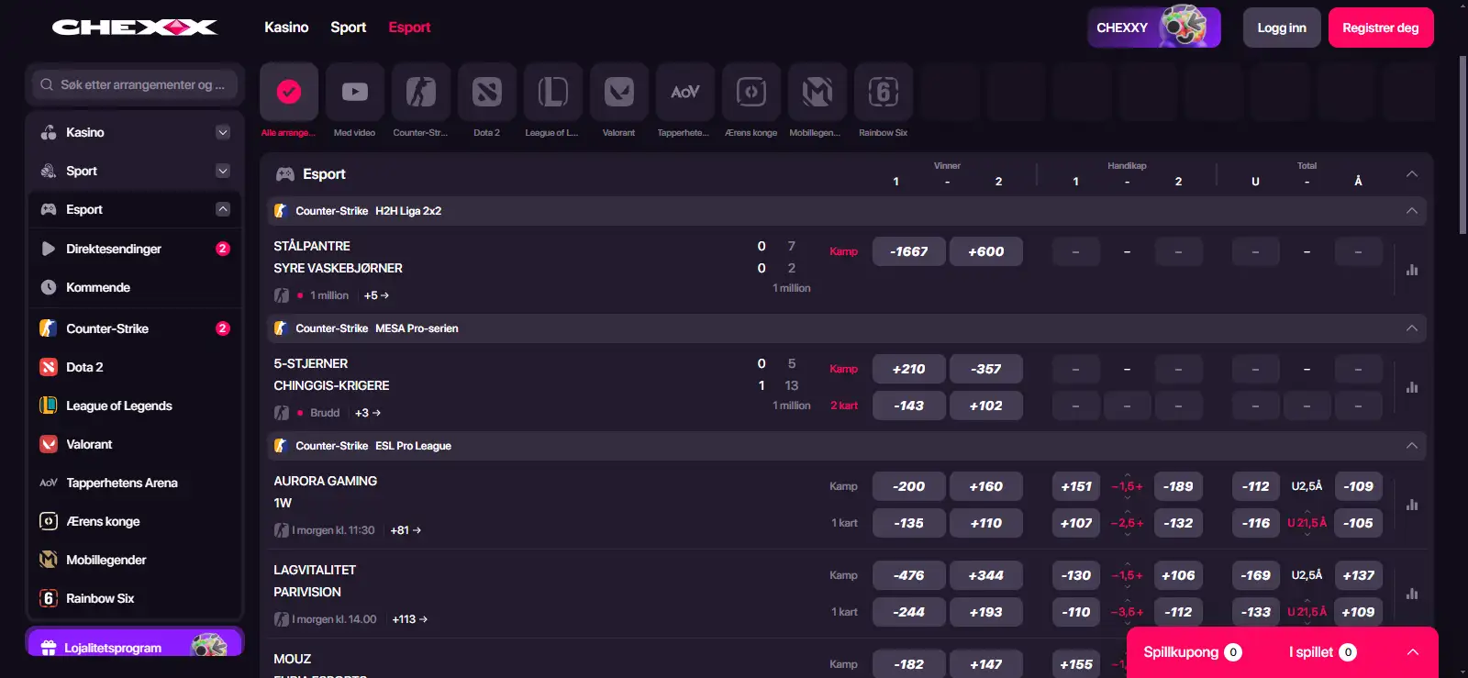The height and width of the screenshot is (678, 1468).
Task: Open statistics for STÅLPANTRE match
Action: (1412, 270)
